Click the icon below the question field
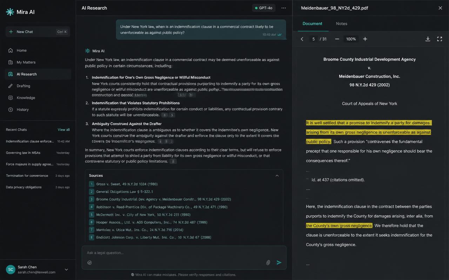 coord(89,262)
